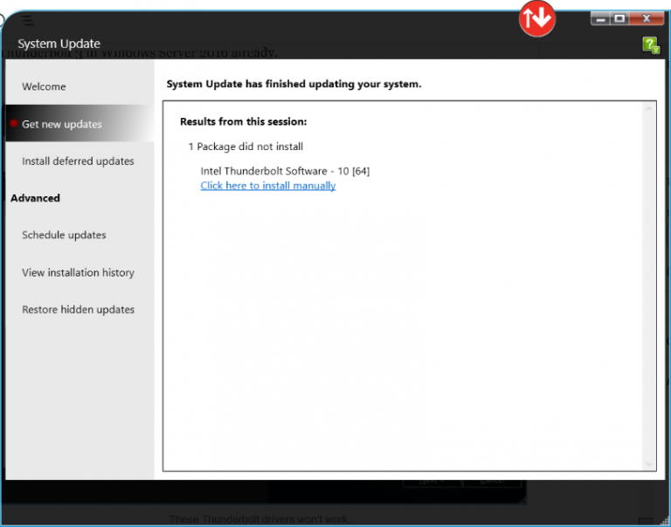Image resolution: width=671 pixels, height=527 pixels.
Task: Open Schedule updates under Advanced
Action: 64,236
